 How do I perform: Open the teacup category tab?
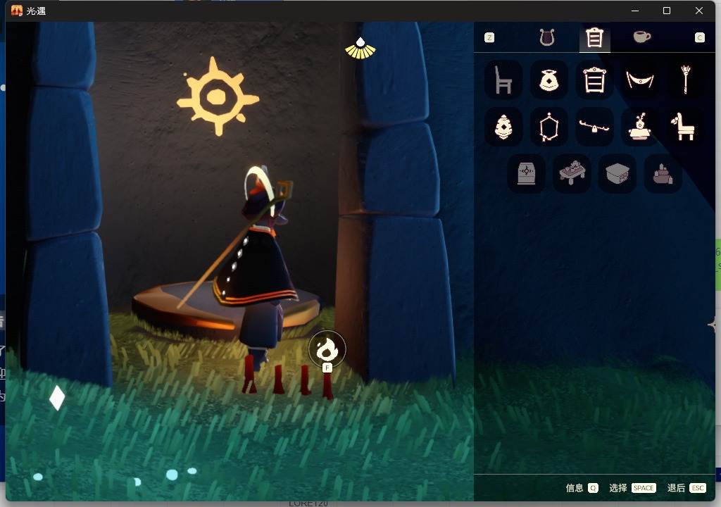[x=641, y=37]
